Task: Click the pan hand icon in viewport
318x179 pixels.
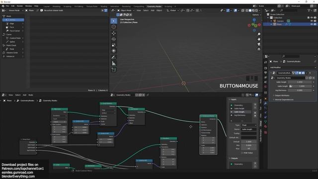Action: [259, 39]
